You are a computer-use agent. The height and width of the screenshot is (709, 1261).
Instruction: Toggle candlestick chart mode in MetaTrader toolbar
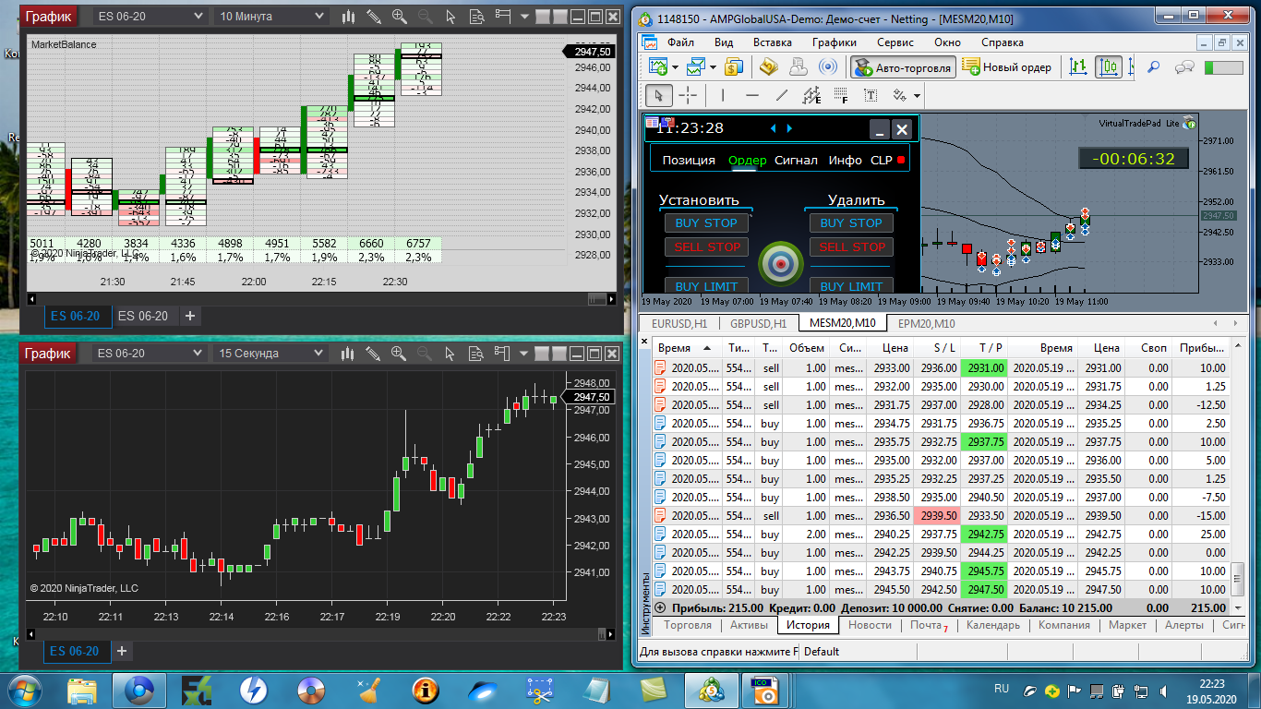coord(1109,66)
